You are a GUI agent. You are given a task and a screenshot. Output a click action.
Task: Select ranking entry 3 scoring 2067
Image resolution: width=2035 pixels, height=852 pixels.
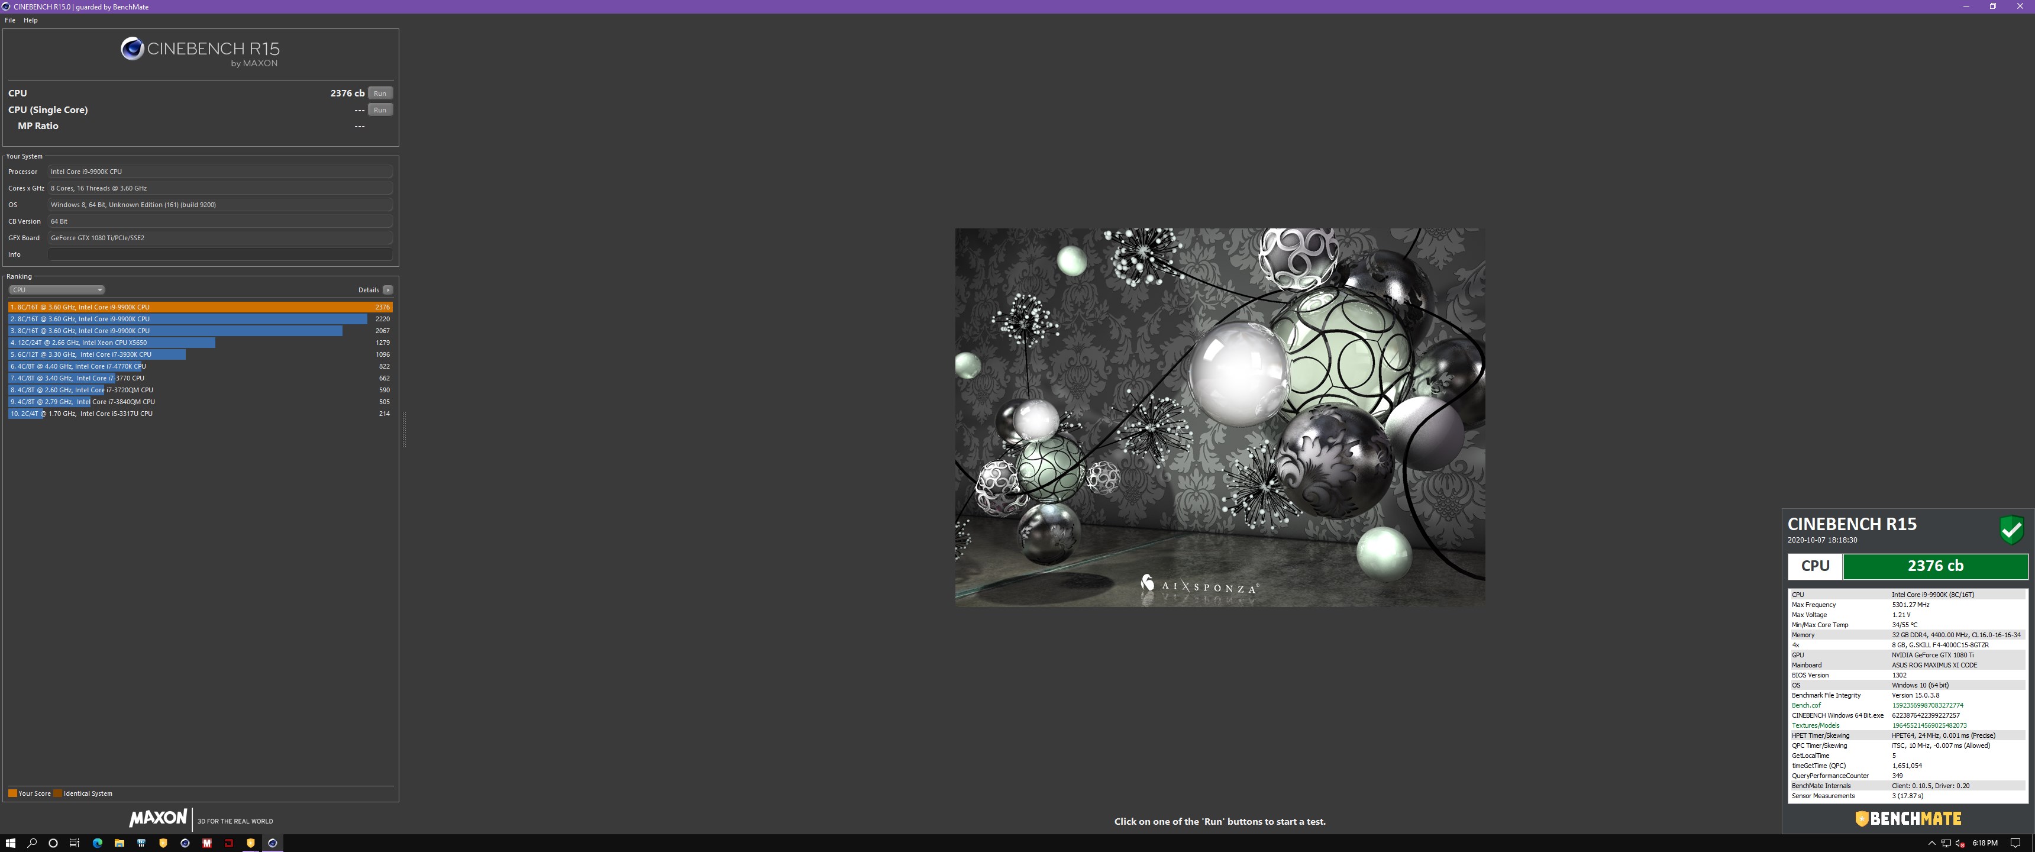point(201,331)
